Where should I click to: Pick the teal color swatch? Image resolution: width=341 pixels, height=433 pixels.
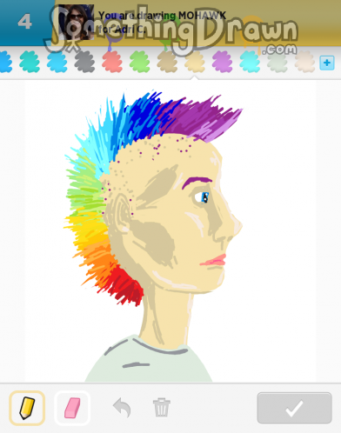[30, 62]
